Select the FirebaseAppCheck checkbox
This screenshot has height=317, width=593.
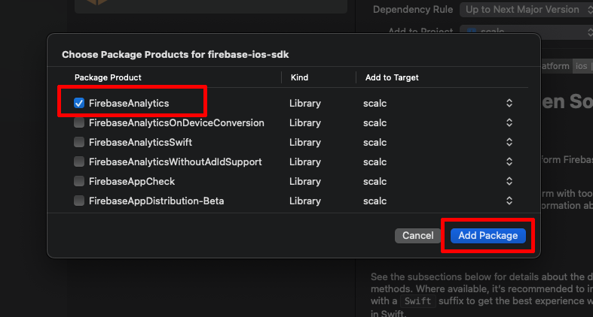coord(79,181)
